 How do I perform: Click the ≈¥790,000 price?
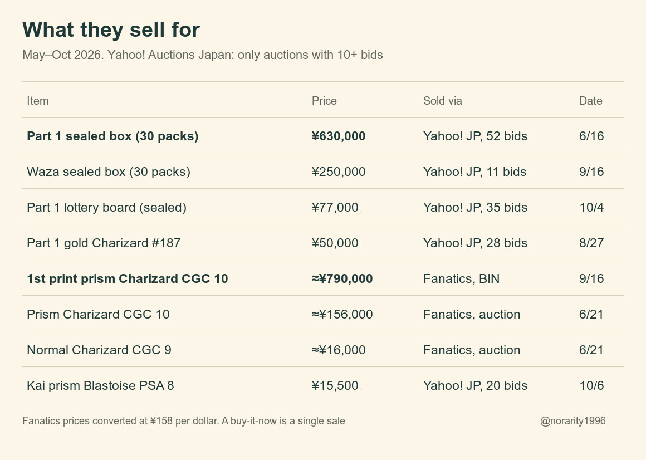[342, 279]
